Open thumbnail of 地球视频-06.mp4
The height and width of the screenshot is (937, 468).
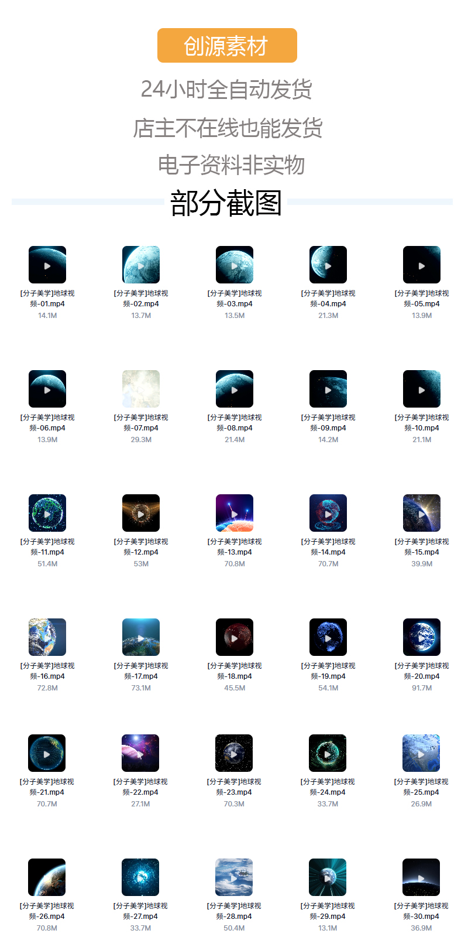coord(47,389)
